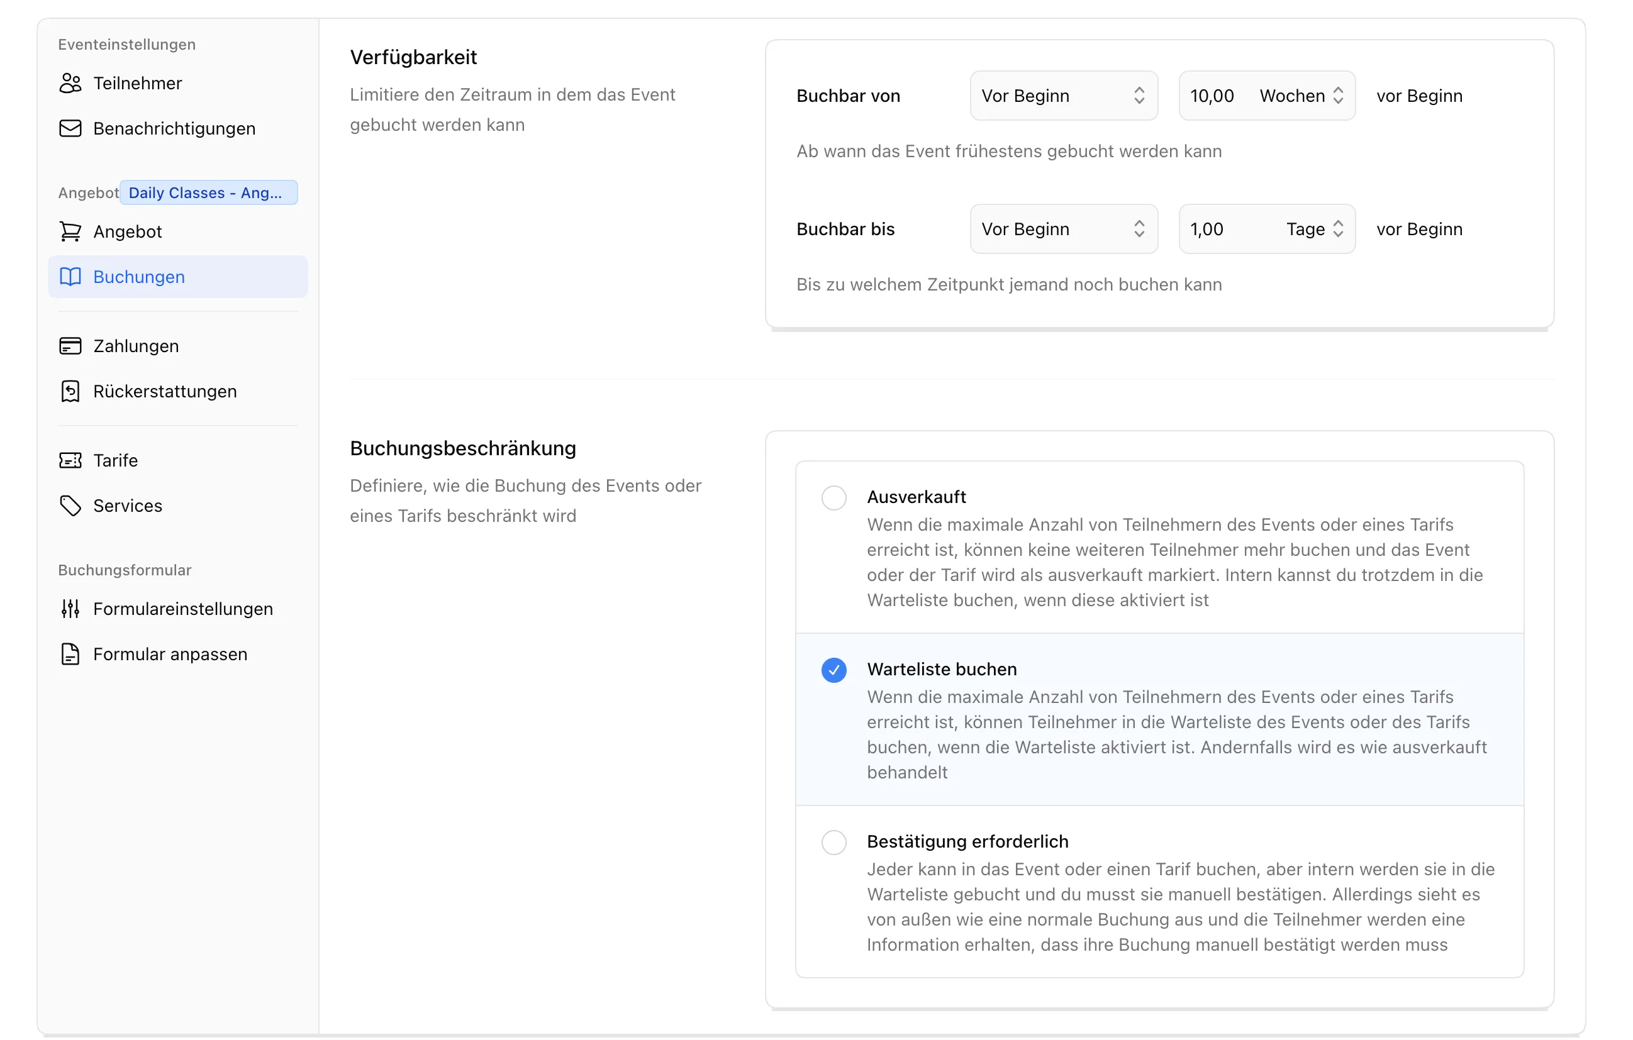Click the Services tag icon
Viewport: 1633px width, 1040px height.
(x=70, y=506)
